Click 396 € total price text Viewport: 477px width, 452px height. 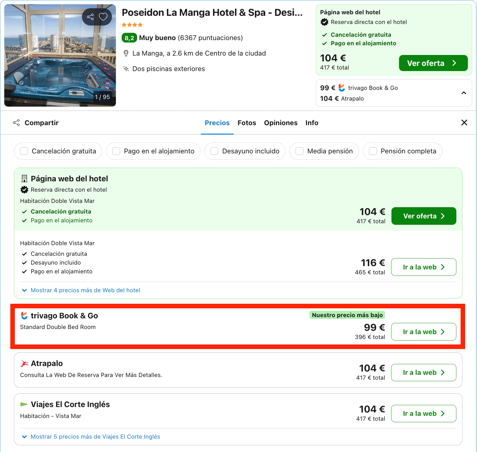[370, 337]
